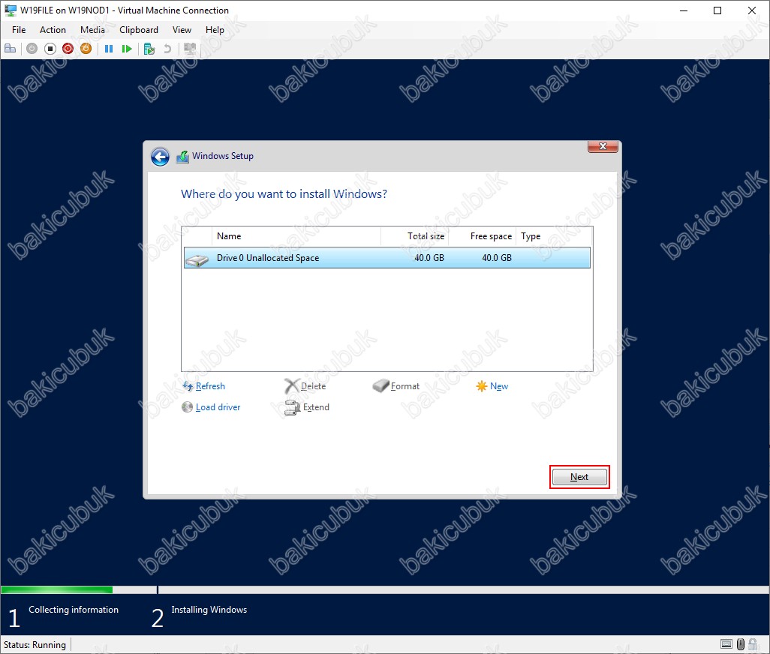Click the 40.0 GB free space cell
This screenshot has height=654, width=770.
tap(497, 257)
